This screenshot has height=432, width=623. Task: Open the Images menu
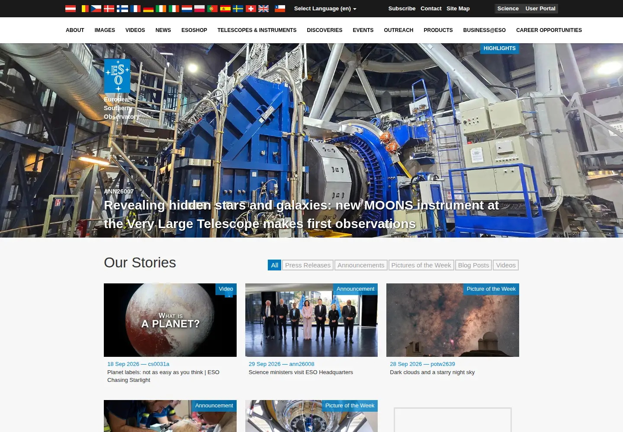pos(105,30)
